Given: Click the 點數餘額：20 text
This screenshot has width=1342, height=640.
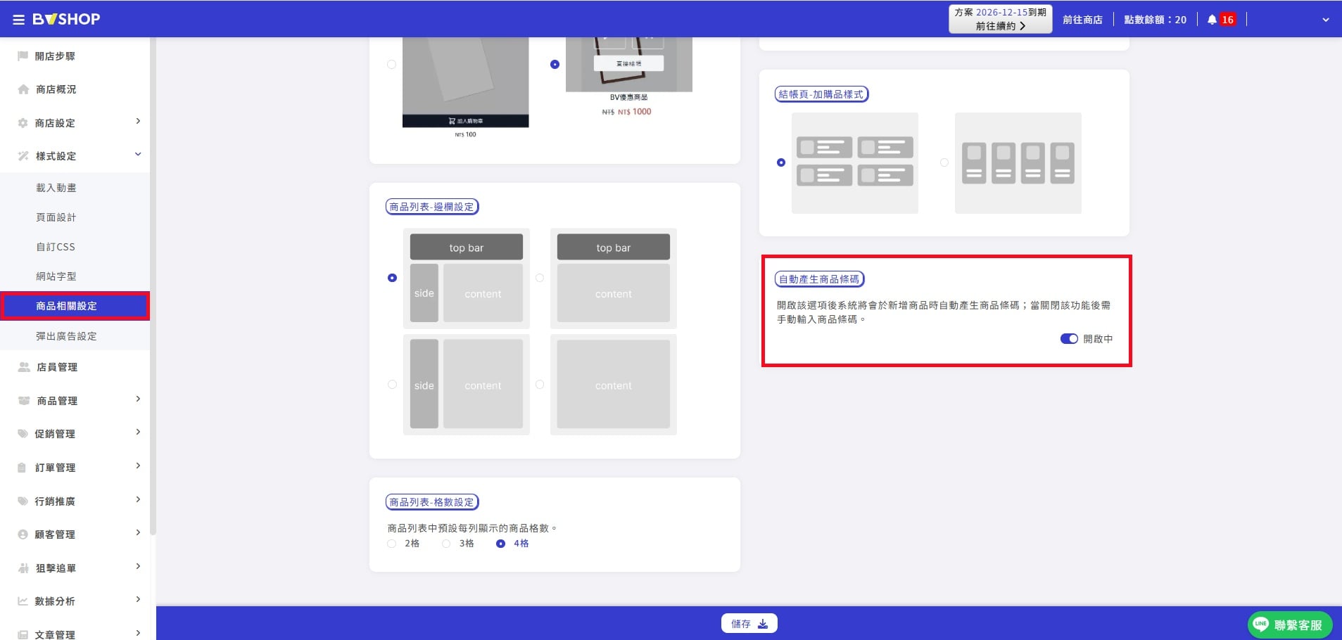Looking at the screenshot, I should pyautogui.click(x=1155, y=20).
